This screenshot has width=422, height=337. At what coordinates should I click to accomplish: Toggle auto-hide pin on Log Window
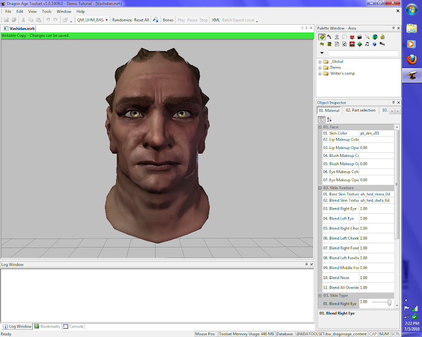pyautogui.click(x=306, y=264)
